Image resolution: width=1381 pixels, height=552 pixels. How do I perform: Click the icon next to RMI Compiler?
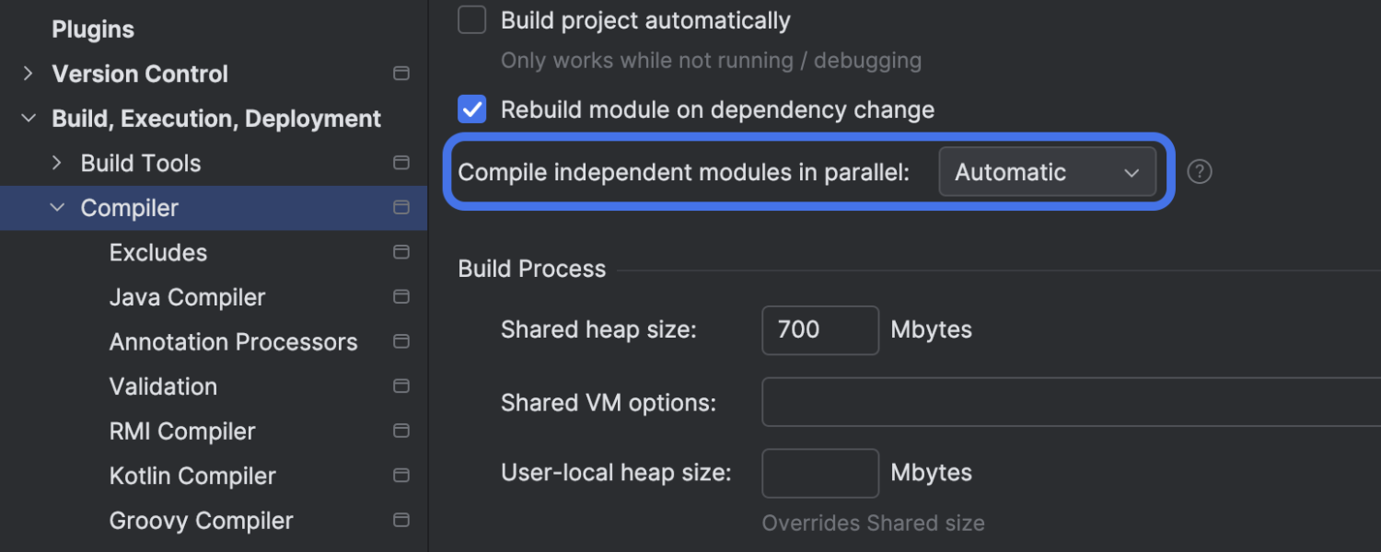point(401,431)
